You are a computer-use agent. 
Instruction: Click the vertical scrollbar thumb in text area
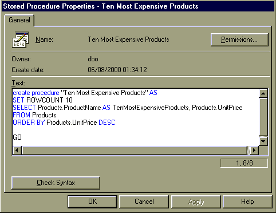pyautogui.click(x=263, y=117)
